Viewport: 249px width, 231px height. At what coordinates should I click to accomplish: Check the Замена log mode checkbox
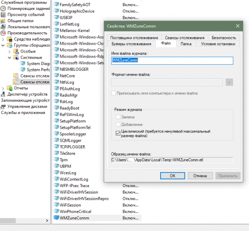point(118,117)
